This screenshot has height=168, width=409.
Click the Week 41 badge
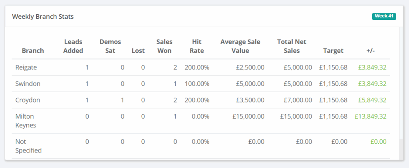tap(384, 16)
